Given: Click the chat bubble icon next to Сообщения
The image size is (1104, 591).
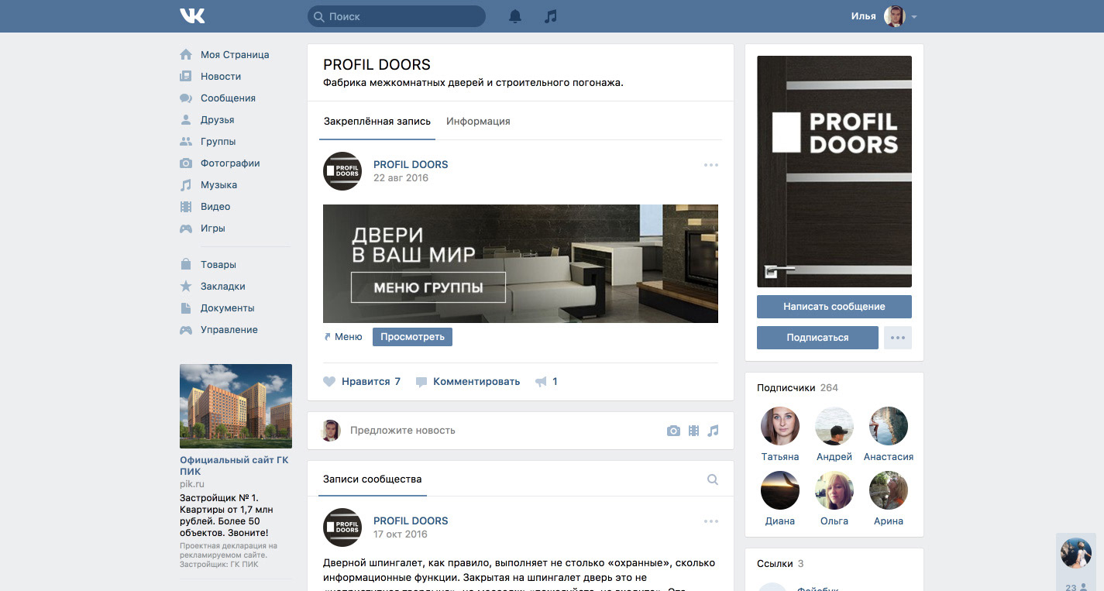Looking at the screenshot, I should tap(186, 98).
